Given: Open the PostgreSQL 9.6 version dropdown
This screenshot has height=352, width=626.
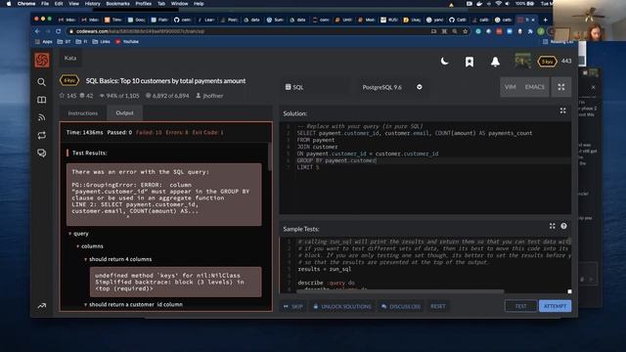Looking at the screenshot, I should coord(392,87).
